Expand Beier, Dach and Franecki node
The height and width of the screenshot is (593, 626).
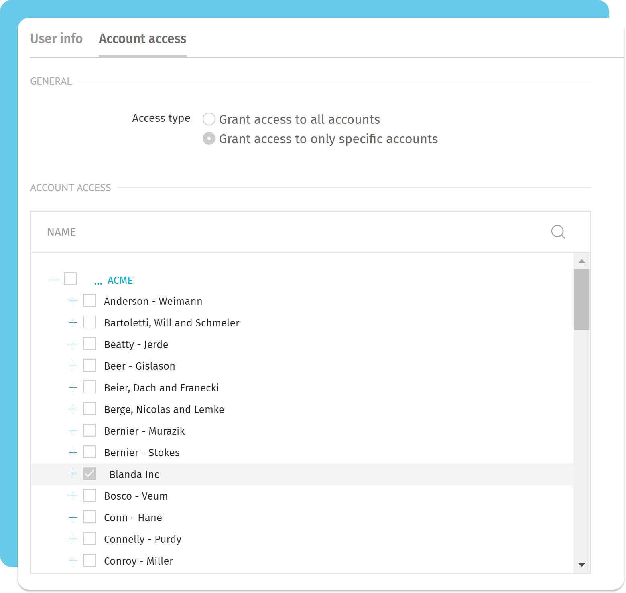pyautogui.click(x=73, y=387)
